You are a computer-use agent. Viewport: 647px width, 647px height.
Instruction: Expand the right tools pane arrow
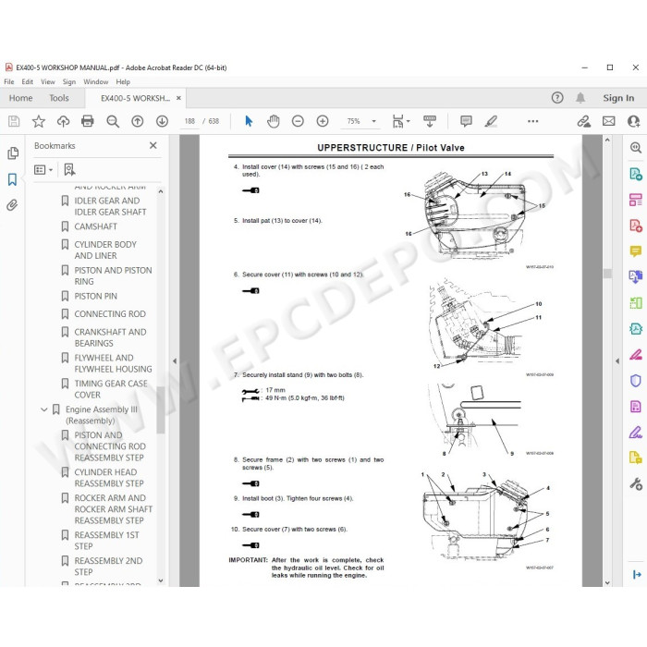pos(617,361)
